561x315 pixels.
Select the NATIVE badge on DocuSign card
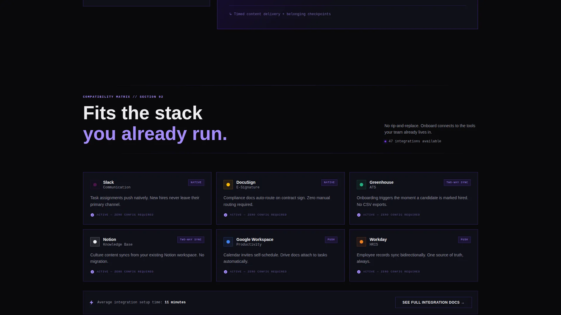click(x=329, y=183)
